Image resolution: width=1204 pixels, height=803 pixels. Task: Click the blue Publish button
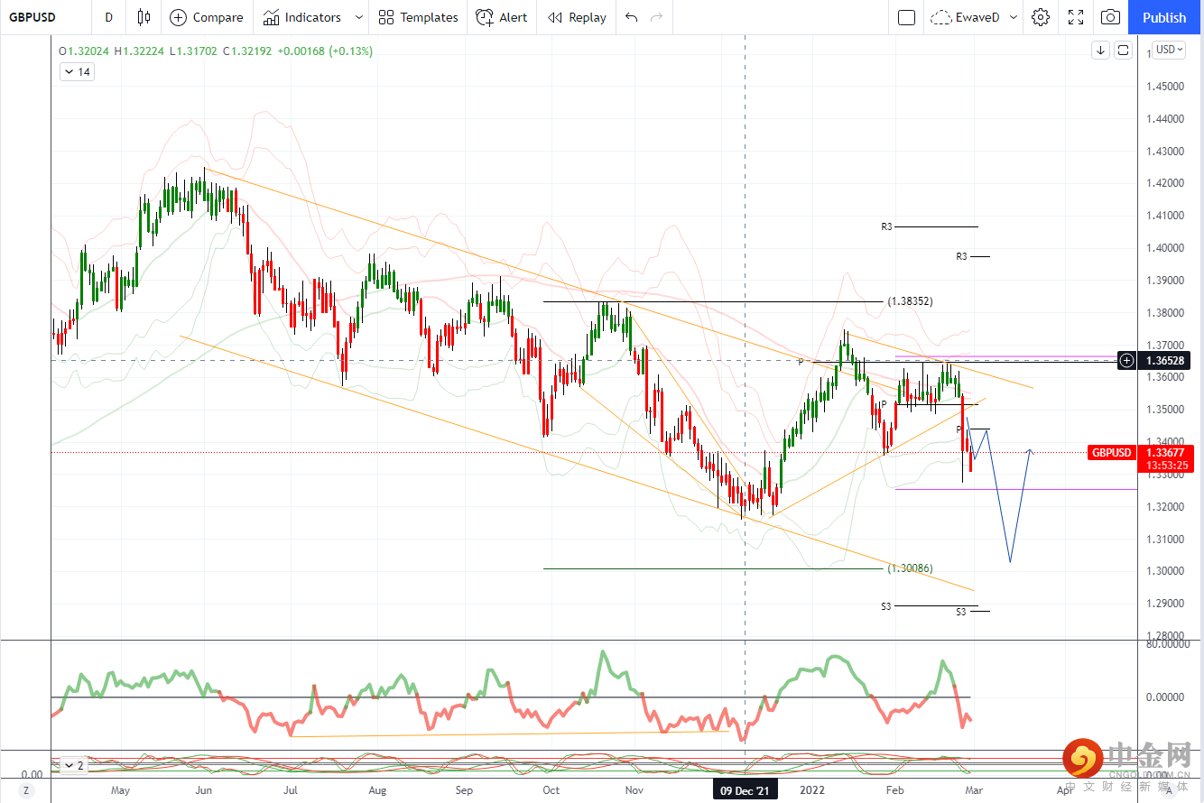coord(1164,17)
